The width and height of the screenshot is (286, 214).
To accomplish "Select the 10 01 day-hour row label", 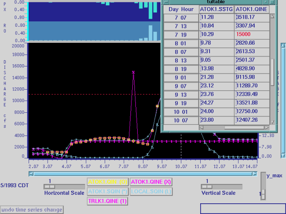I will pos(181,112).
